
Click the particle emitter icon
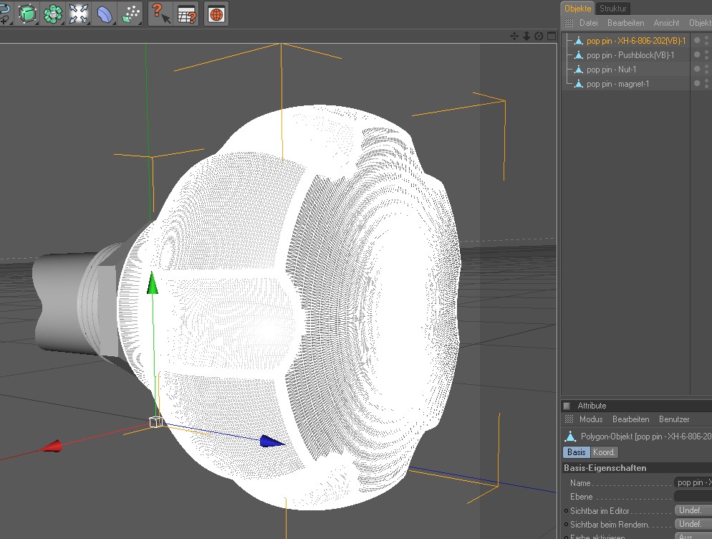(130, 14)
